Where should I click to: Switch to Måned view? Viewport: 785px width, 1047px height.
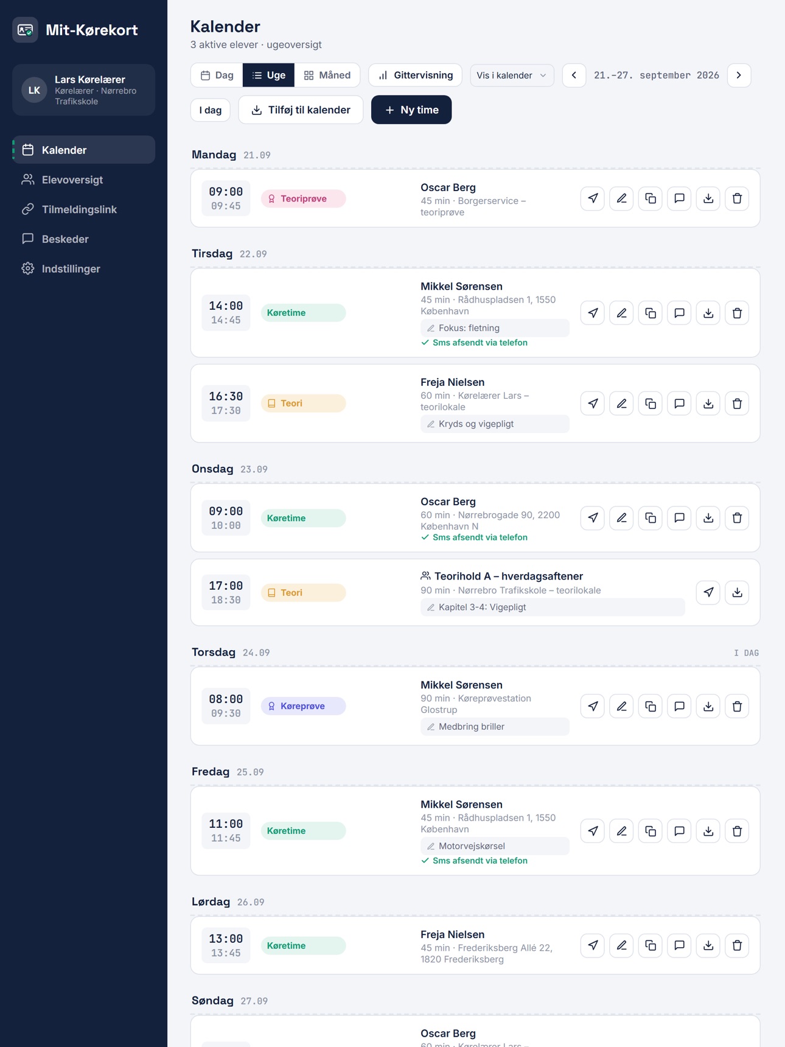[x=327, y=75]
